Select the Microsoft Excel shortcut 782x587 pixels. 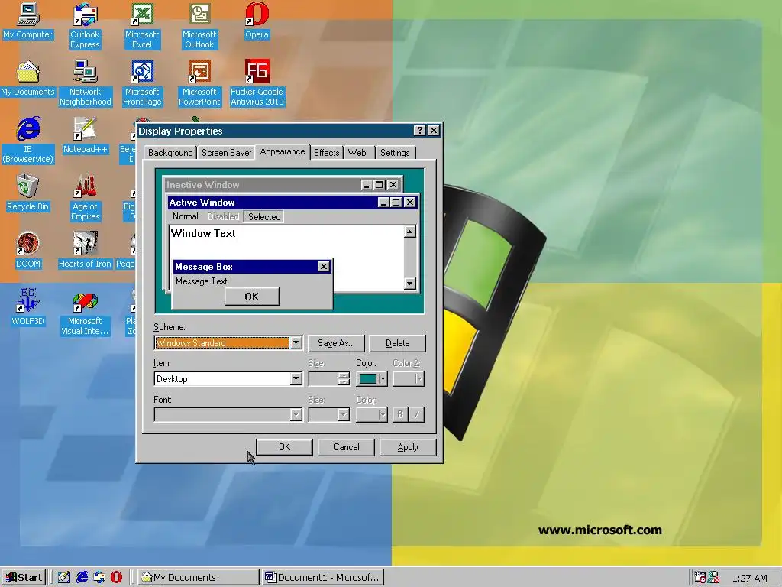pyautogui.click(x=142, y=26)
